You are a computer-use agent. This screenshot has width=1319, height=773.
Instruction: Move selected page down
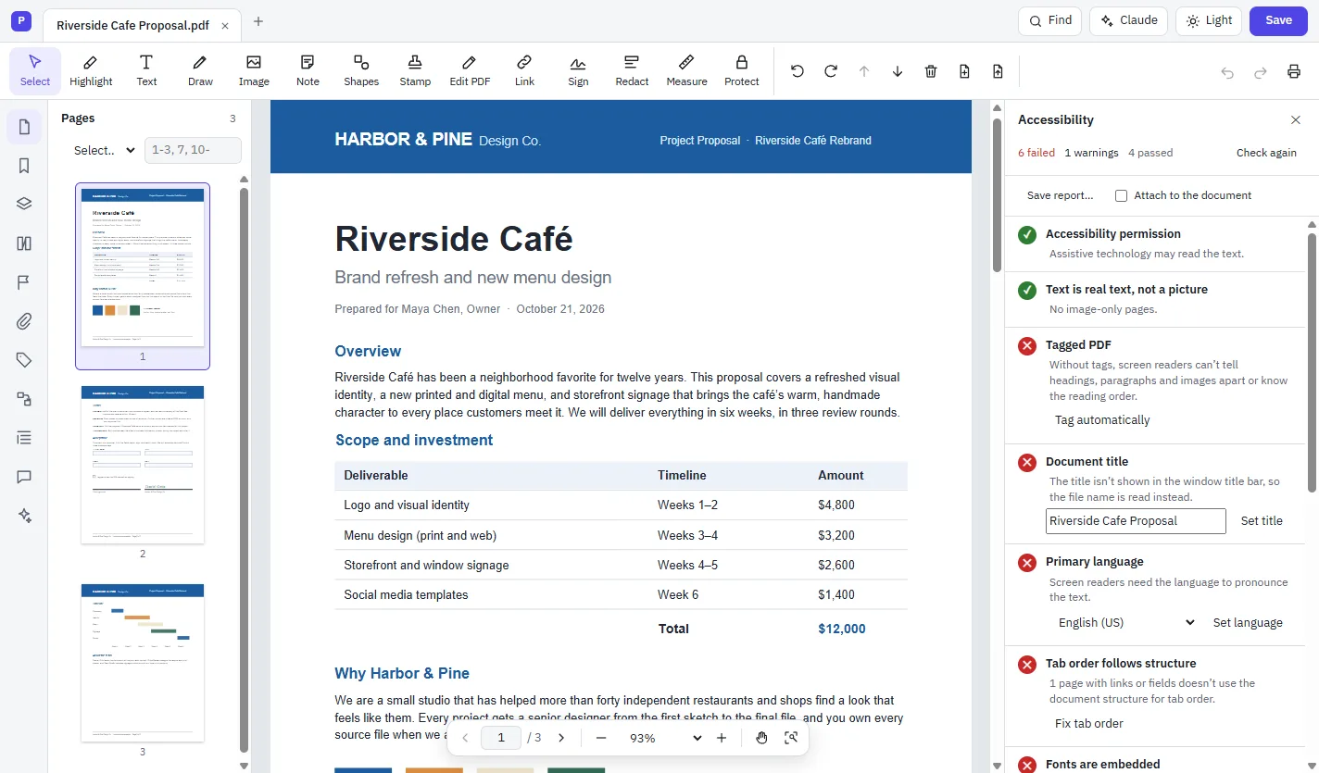point(898,71)
